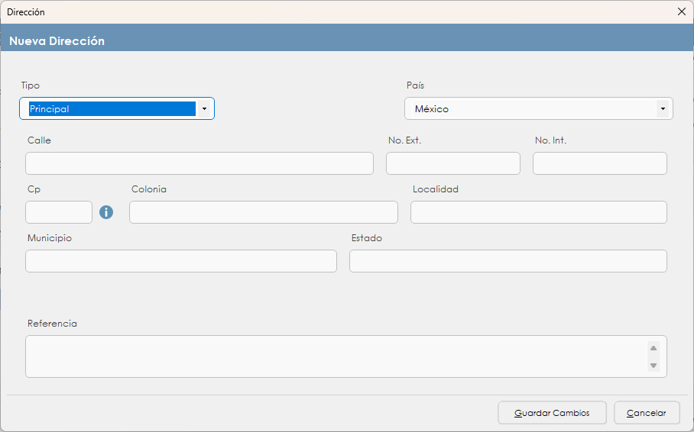694x432 pixels.
Task: Click the Cancelar button
Action: click(647, 413)
